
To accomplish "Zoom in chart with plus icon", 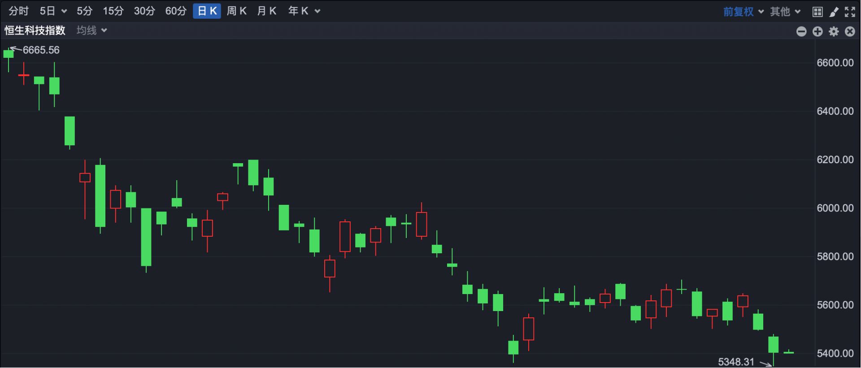I will click(x=818, y=31).
